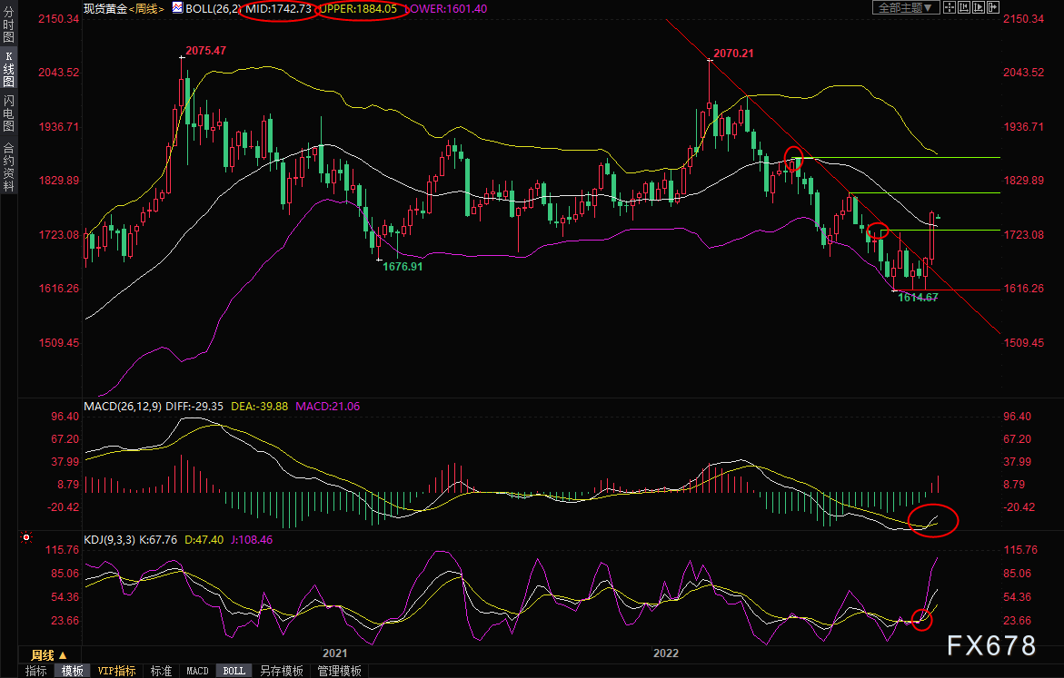This screenshot has height=678, width=1064.
Task: Toggle the MACD template button in bottom bar
Action: point(197,671)
